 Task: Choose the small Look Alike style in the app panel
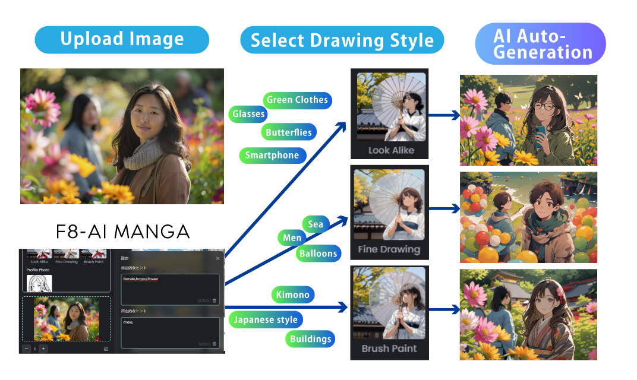(39, 256)
